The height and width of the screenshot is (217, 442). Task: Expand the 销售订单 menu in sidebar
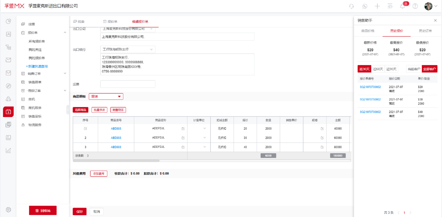65,73
